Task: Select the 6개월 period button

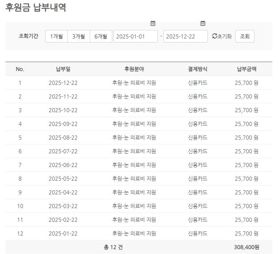Action: [101, 36]
